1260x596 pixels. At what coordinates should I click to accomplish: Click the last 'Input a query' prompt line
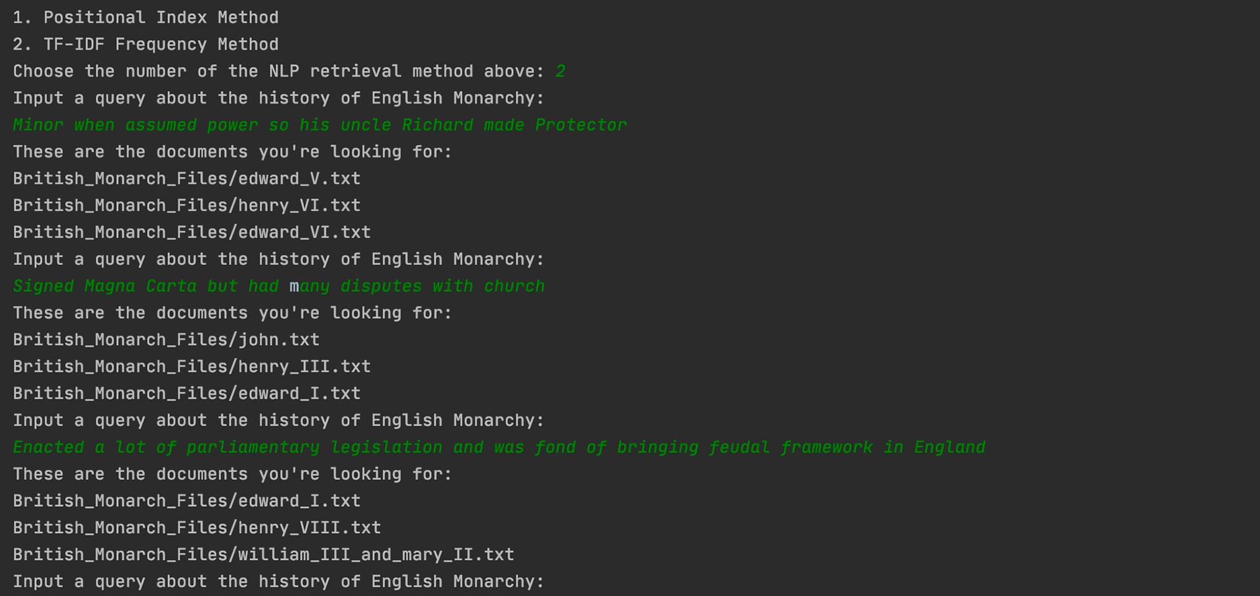278,582
